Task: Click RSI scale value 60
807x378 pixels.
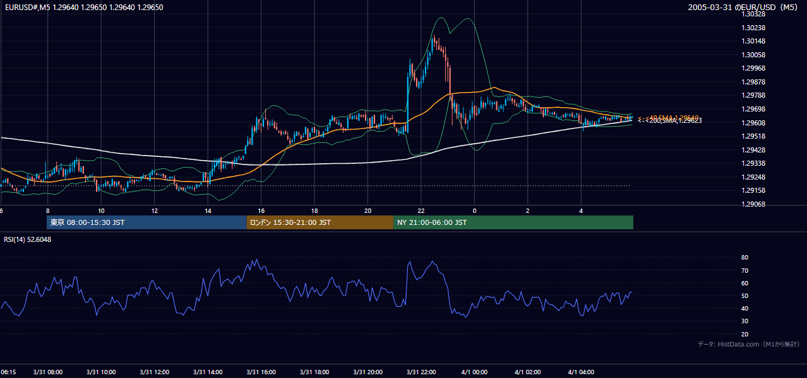Action: [x=745, y=283]
